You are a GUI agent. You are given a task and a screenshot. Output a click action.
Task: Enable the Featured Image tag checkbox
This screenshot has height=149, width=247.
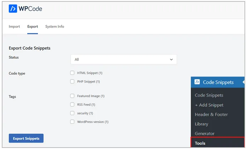(x=72, y=96)
